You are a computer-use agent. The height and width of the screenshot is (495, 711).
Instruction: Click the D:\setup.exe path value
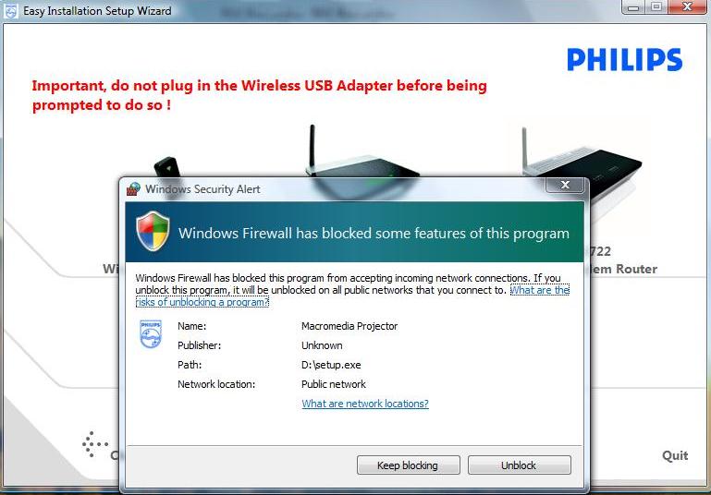click(331, 365)
